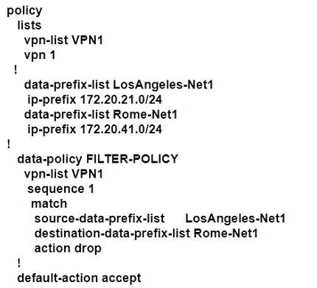Click "data-prefix-list LosAngeles-Net1" definition line
The width and height of the screenshot is (317, 288).
pos(119,85)
